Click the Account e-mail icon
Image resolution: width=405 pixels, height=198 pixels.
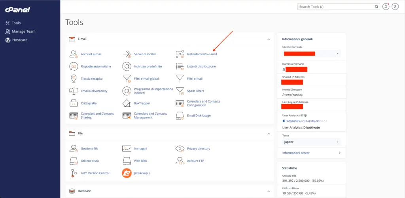coord(73,54)
